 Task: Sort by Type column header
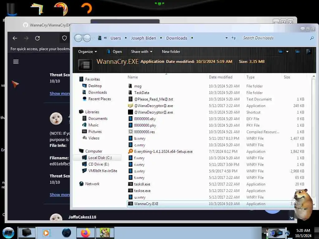click(250, 77)
